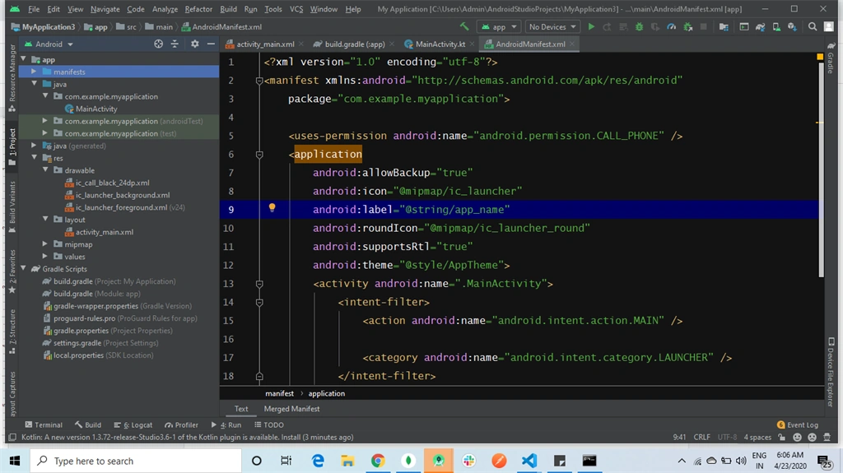Viewport: 843px width, 473px height.
Task: Open the TODO tool window
Action: [269, 424]
